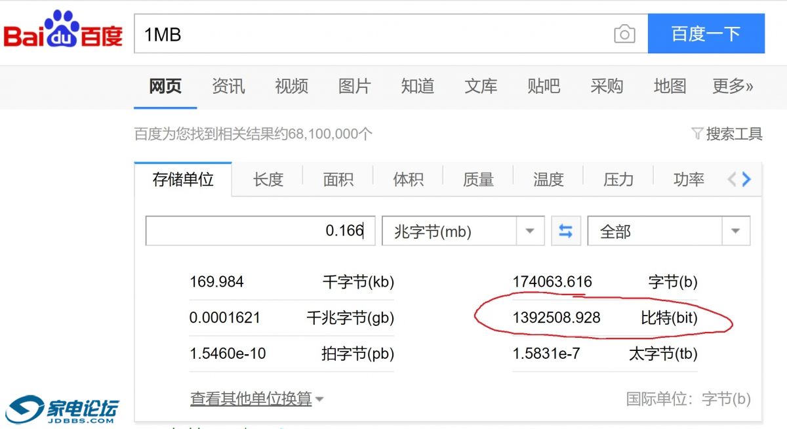Viewport: 787px width, 429px height.
Task: Open the 更多» menu
Action: click(733, 86)
